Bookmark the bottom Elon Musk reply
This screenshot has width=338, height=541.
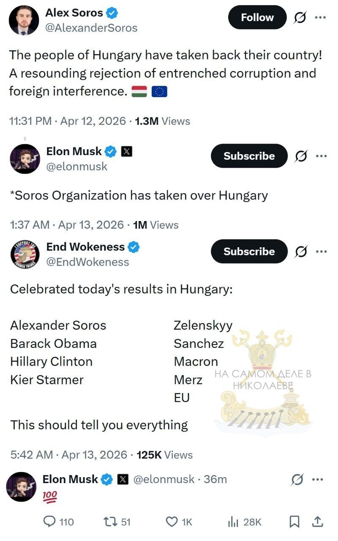pyautogui.click(x=294, y=522)
